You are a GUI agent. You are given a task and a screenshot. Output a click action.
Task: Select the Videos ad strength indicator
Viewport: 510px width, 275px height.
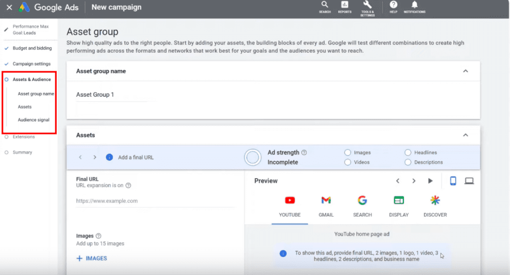click(348, 162)
